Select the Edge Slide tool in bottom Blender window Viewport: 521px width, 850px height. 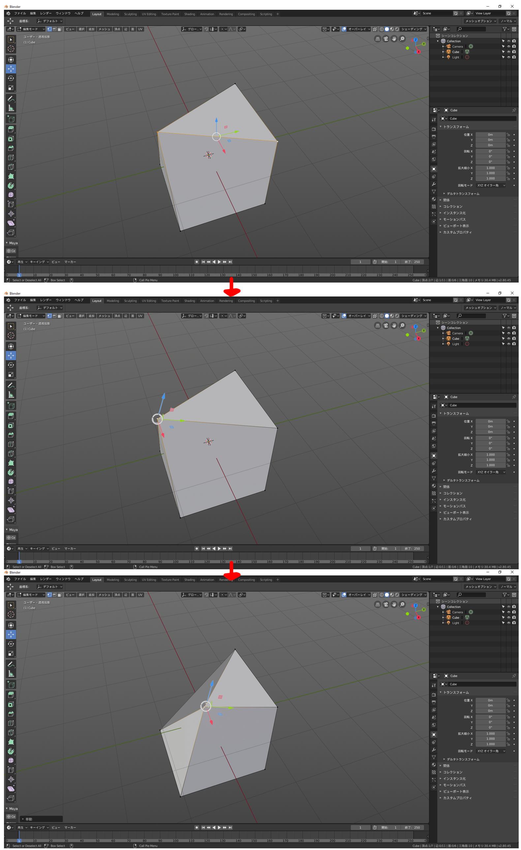click(x=11, y=770)
